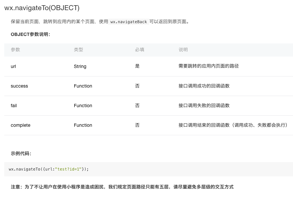
Task: Click the 是 required cell in url row
Action: point(137,66)
